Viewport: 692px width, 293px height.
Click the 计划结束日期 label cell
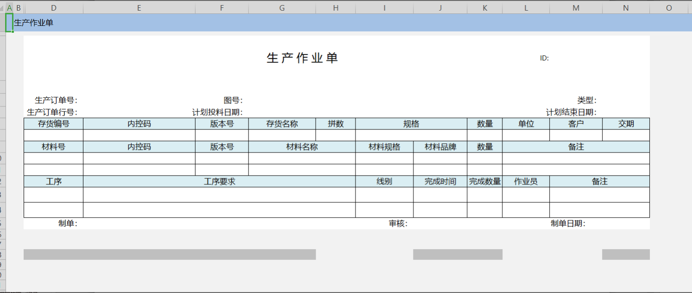tap(571, 112)
